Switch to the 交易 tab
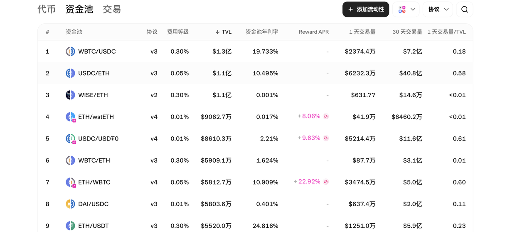Screen dimensions: 532x232 pyautogui.click(x=112, y=9)
